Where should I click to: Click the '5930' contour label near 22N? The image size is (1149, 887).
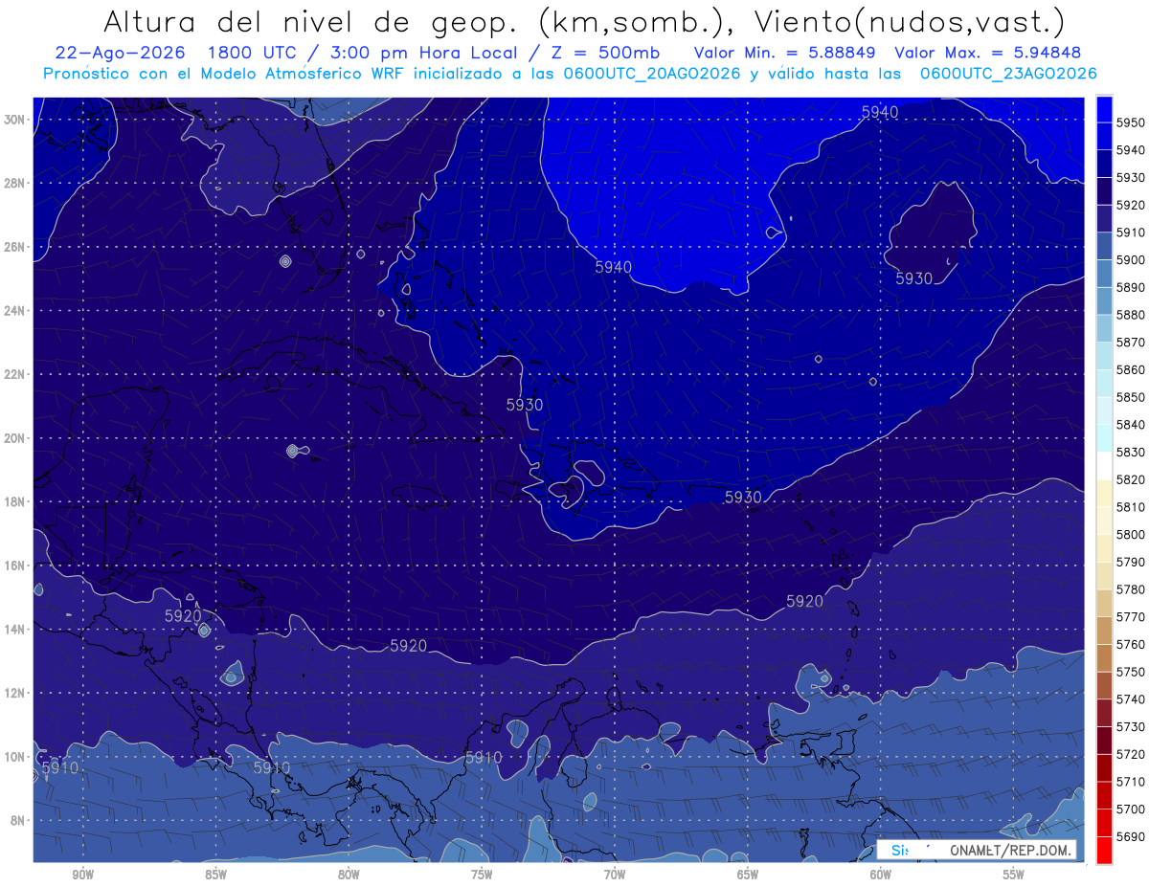[x=525, y=405]
